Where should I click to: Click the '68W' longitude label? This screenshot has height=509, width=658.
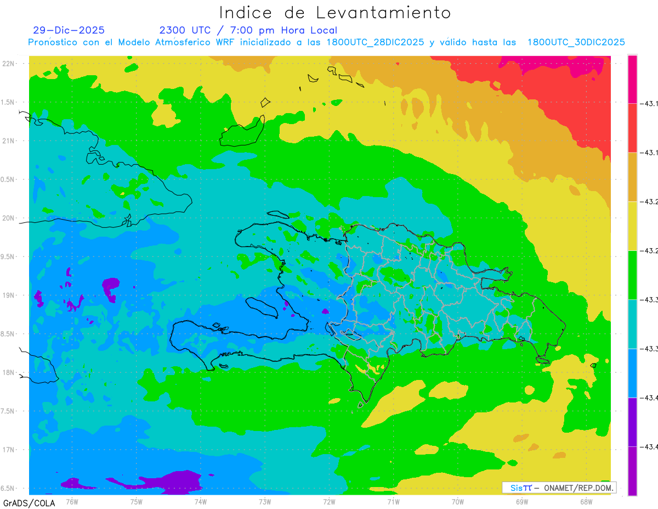tap(586, 501)
